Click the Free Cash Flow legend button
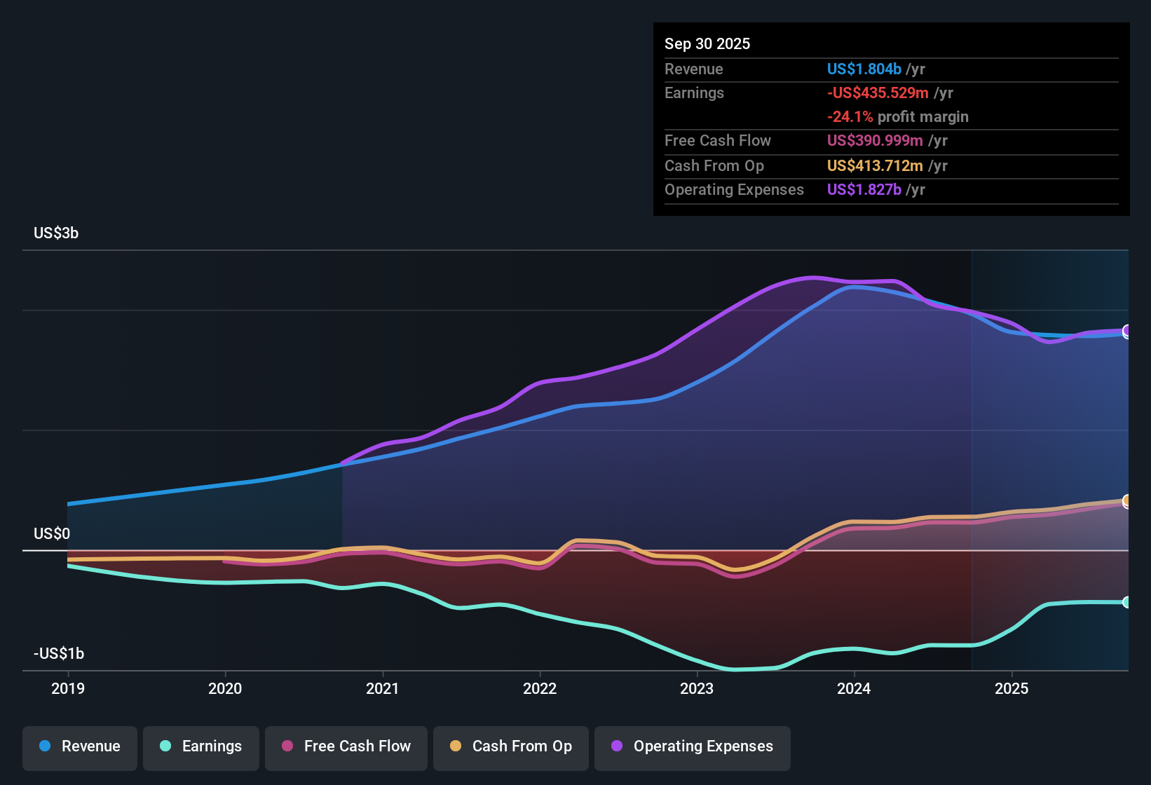This screenshot has width=1151, height=785. click(346, 747)
